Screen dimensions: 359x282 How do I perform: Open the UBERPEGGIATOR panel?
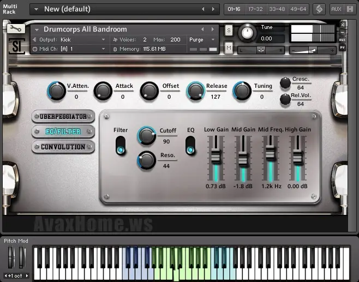coord(63,117)
